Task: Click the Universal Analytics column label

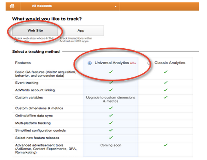Action: (111, 63)
